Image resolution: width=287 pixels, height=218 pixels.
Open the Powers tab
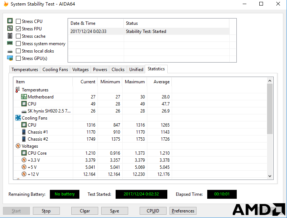(x=100, y=70)
